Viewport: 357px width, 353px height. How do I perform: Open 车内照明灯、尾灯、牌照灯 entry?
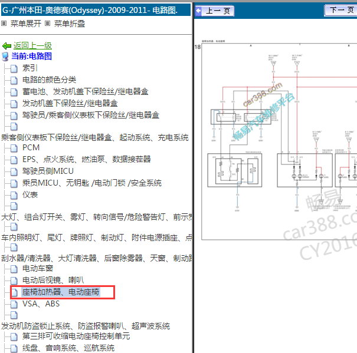[97, 237]
